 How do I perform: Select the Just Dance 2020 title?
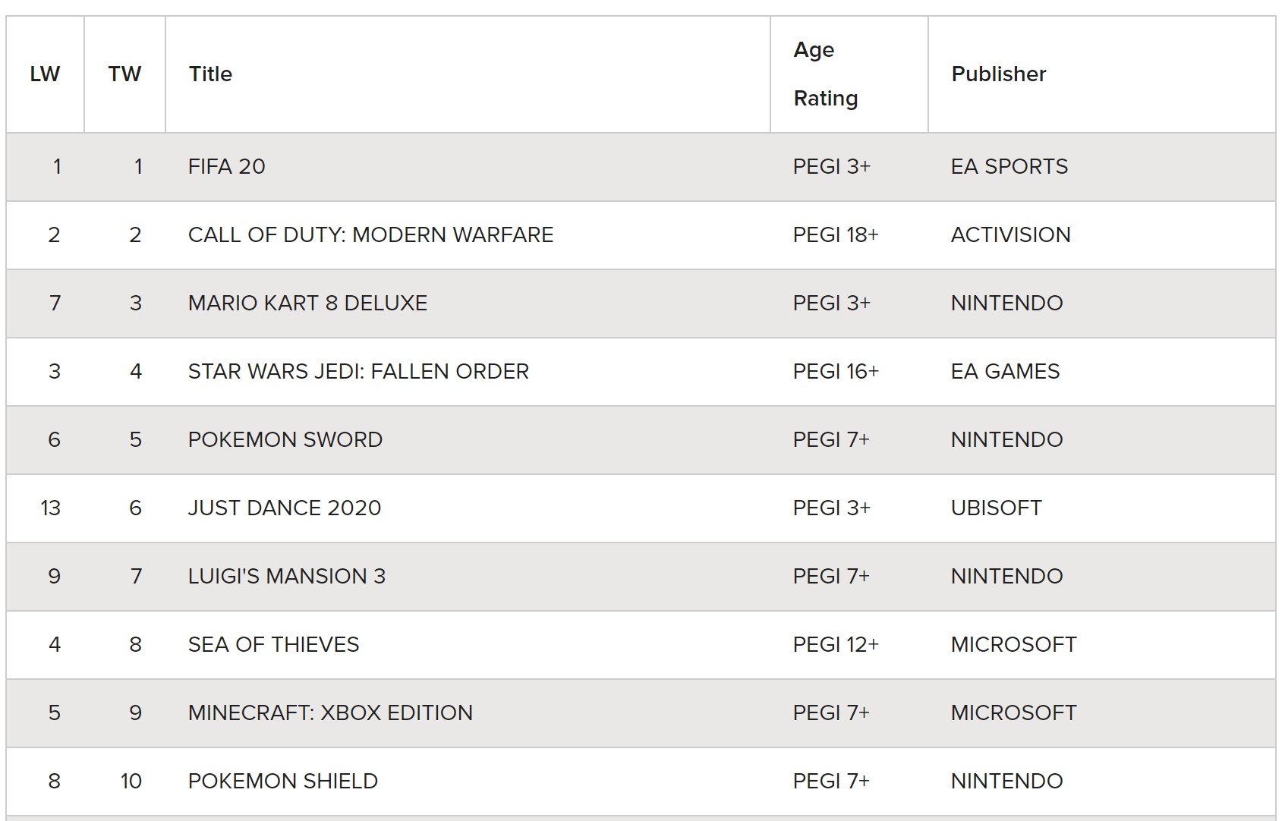(x=285, y=508)
